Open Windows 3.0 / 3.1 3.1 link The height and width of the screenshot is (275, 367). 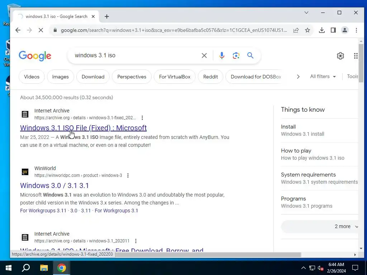click(x=54, y=185)
